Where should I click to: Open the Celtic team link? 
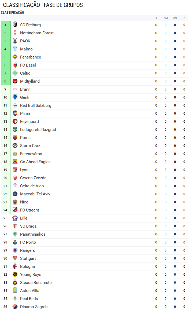tap(25, 73)
